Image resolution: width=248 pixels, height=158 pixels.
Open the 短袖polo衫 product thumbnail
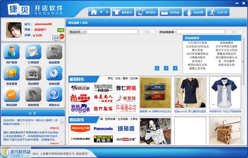pos(190,92)
